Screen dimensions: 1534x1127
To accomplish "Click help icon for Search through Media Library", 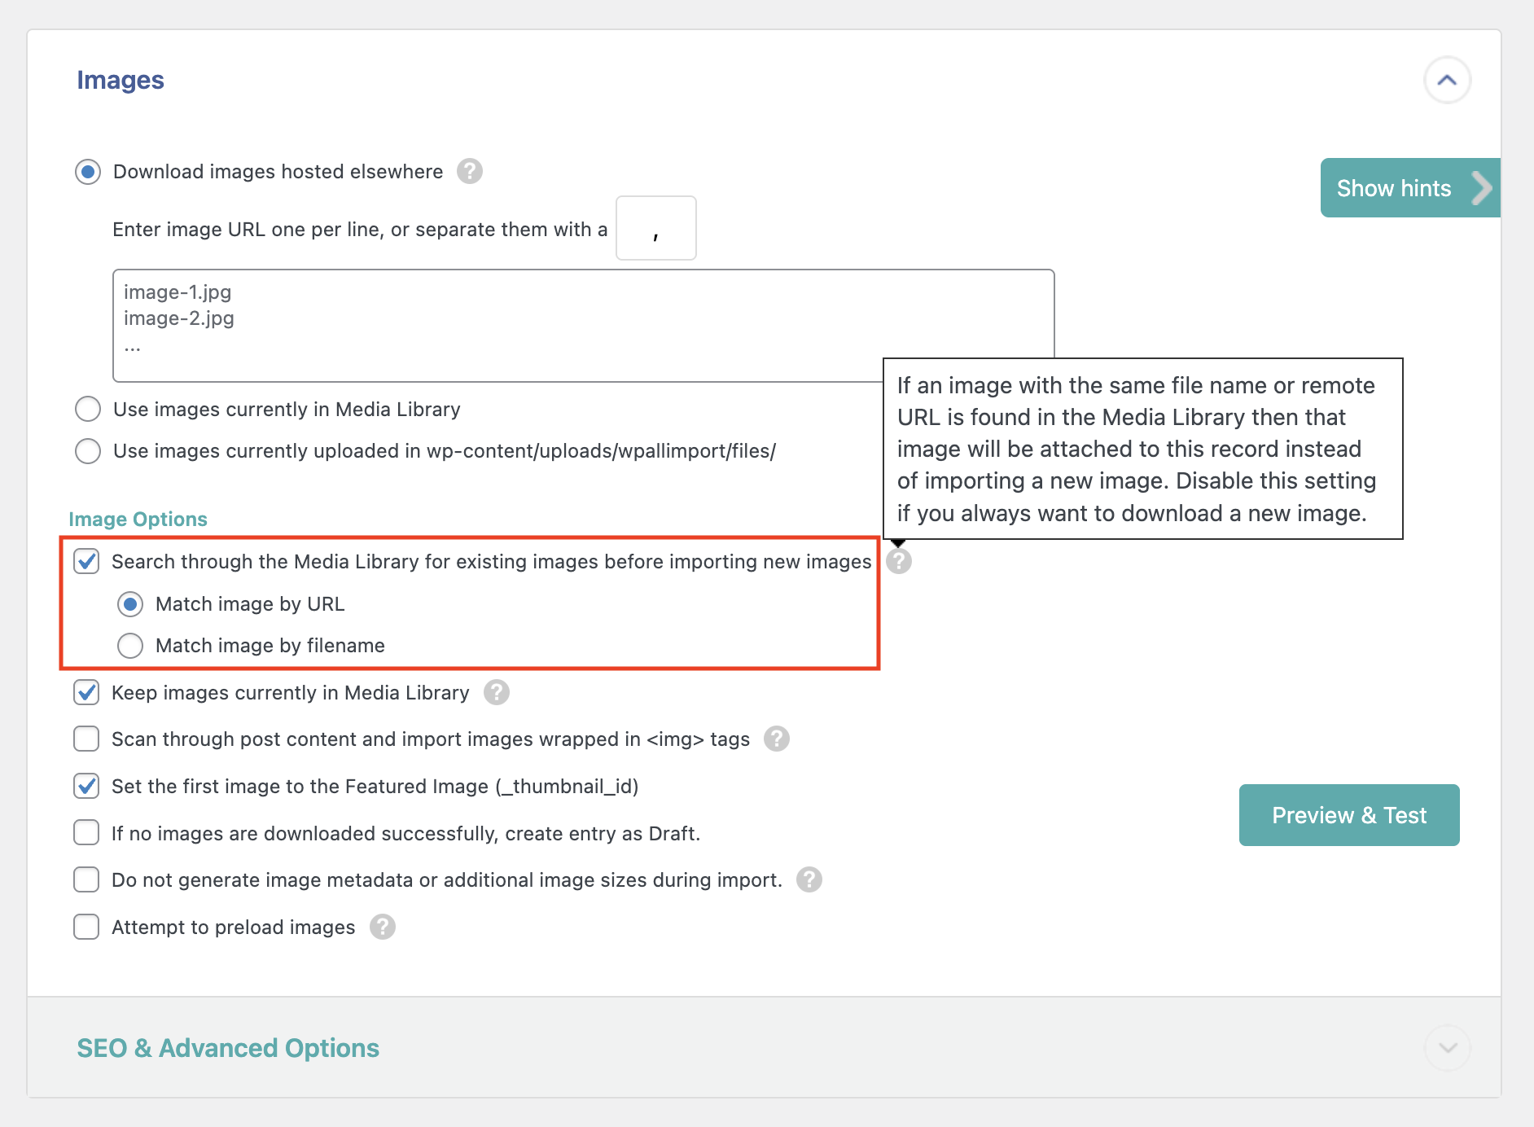I will click(899, 561).
